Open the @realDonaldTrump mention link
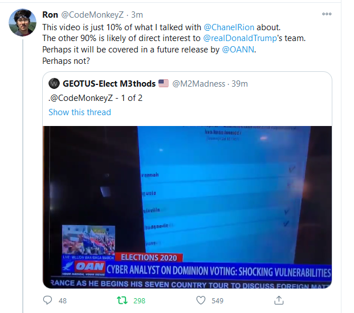 coord(240,38)
